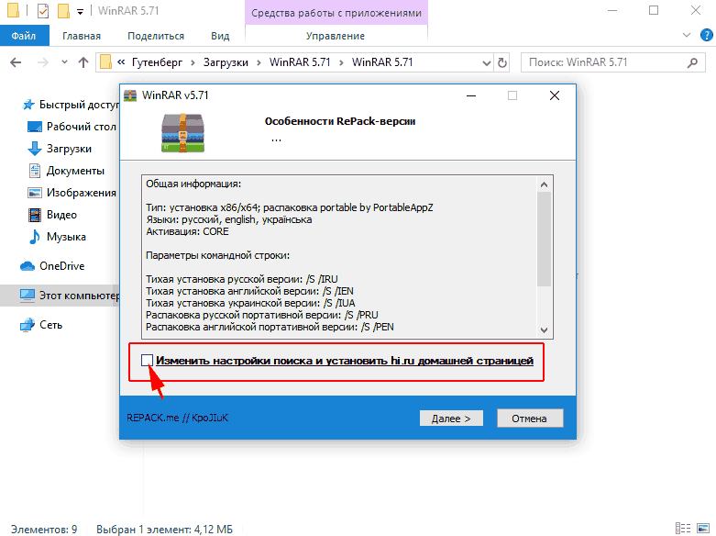Switch to details view icon in status bar
The width and height of the screenshot is (716, 536).
coord(683,529)
